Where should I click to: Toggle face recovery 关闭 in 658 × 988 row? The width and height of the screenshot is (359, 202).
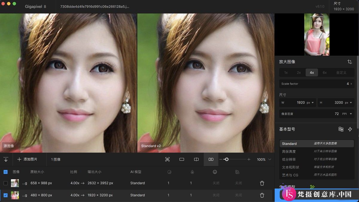(x=216, y=183)
